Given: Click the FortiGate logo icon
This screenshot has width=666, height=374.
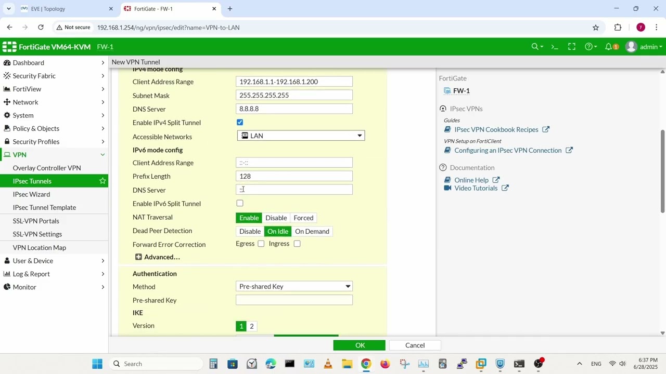Looking at the screenshot, I should pos(9,47).
